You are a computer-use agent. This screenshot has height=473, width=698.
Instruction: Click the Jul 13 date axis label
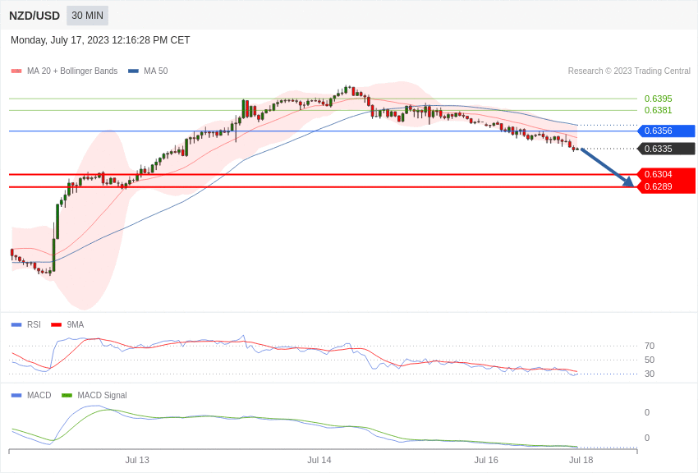[x=137, y=460]
